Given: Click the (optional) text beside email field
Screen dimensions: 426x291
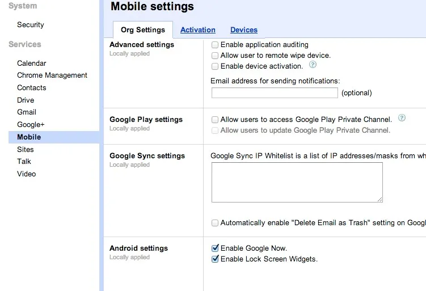Looking at the screenshot, I should (x=356, y=93).
